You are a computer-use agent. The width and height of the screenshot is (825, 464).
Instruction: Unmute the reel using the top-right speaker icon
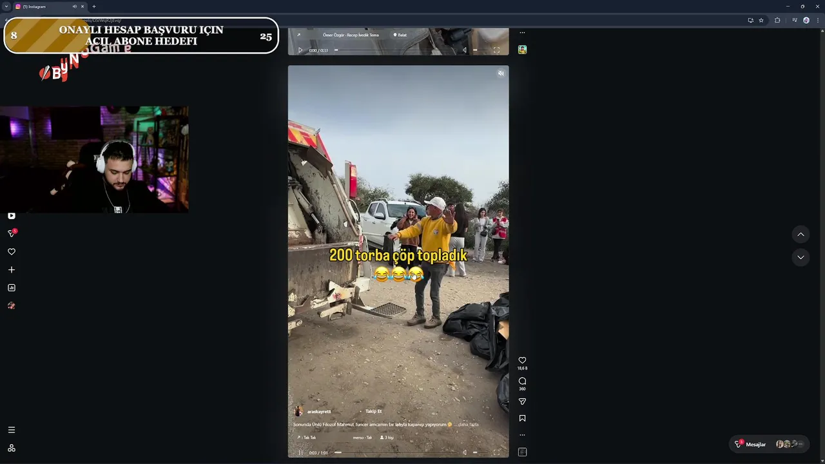(x=501, y=73)
